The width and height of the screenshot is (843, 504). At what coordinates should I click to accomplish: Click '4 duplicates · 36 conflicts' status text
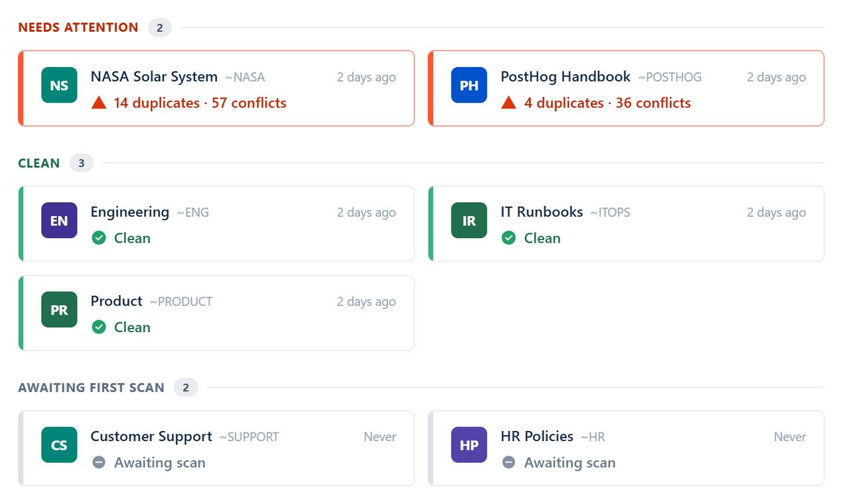(607, 103)
